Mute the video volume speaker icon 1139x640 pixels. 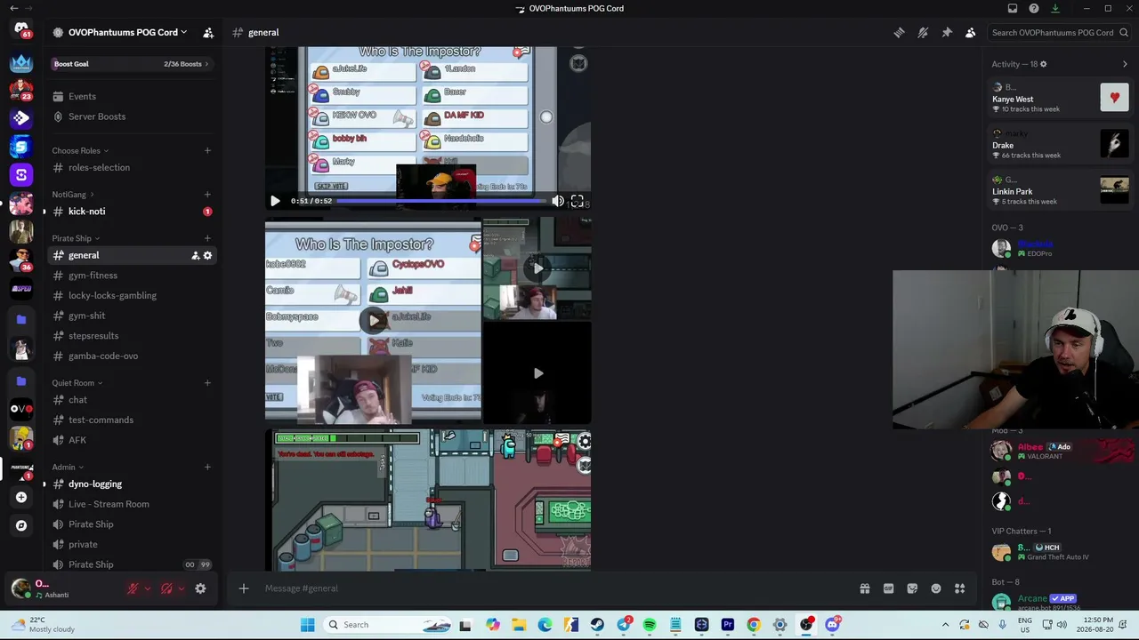558,201
